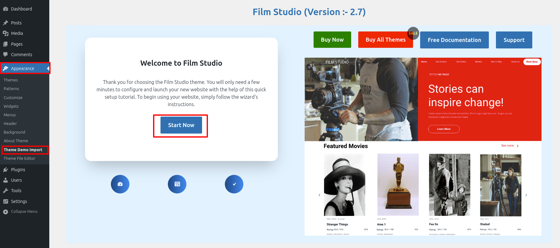Click Faa Se movie poster thumbnail
The height and width of the screenshot is (248, 560).
pyautogui.click(x=449, y=185)
